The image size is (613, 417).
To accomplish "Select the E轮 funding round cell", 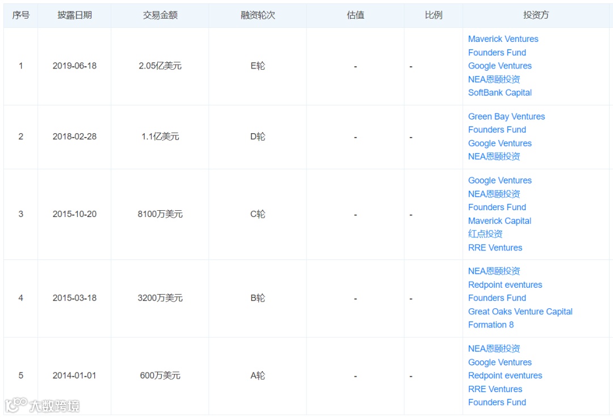I will coord(258,66).
